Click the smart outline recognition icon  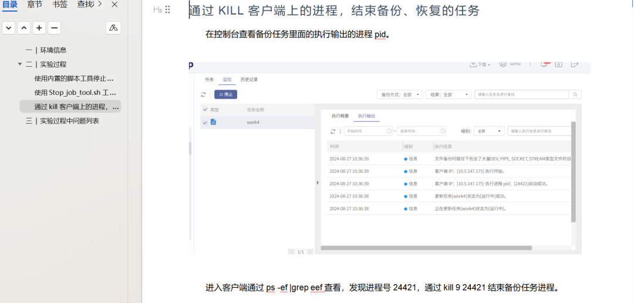[114, 28]
